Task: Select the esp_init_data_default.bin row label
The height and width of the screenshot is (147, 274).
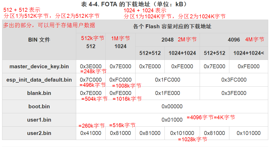Action: click(39, 80)
